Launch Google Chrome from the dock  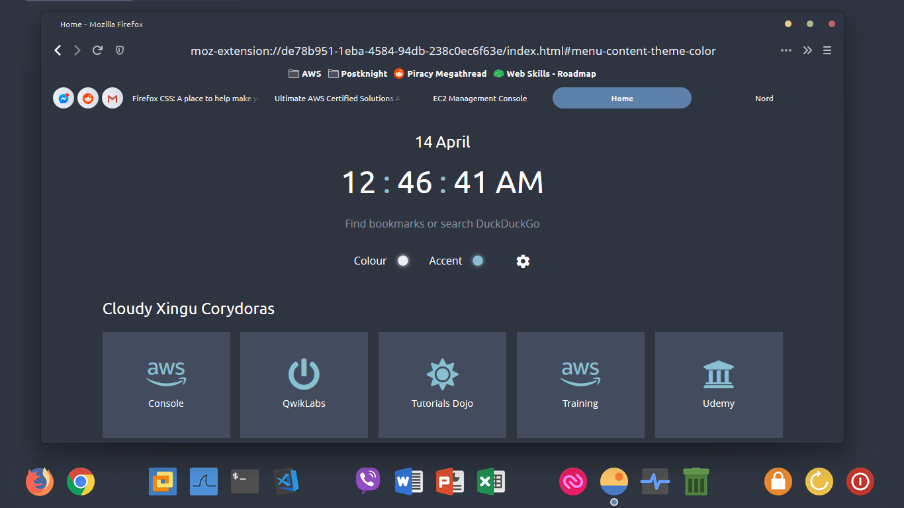[81, 482]
